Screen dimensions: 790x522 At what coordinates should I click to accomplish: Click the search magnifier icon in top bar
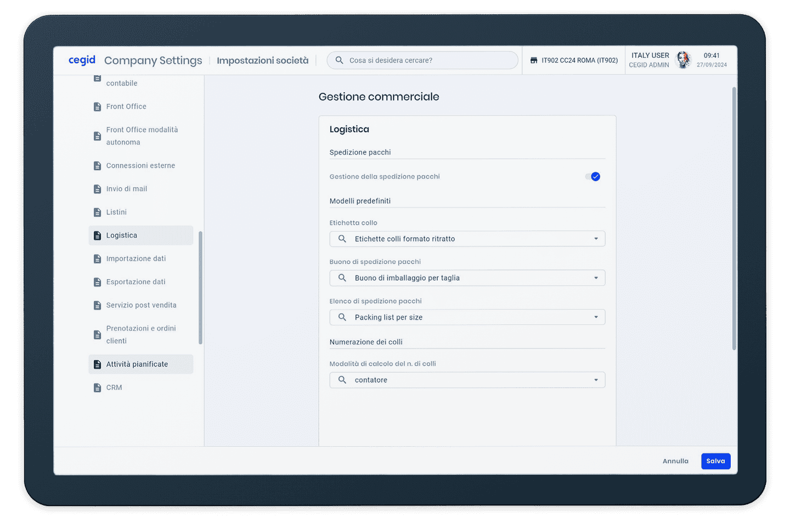339,60
